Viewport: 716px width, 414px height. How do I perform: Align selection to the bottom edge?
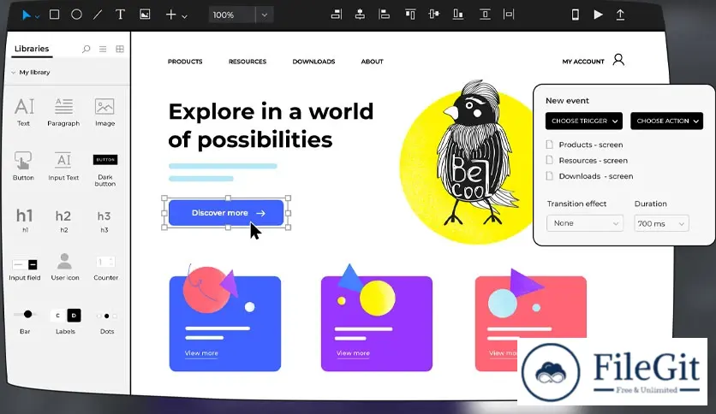click(457, 15)
